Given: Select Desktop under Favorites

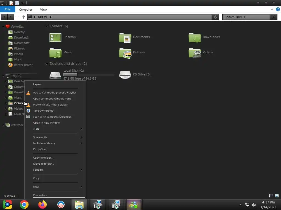Looking at the screenshot, I should (x=19, y=32).
